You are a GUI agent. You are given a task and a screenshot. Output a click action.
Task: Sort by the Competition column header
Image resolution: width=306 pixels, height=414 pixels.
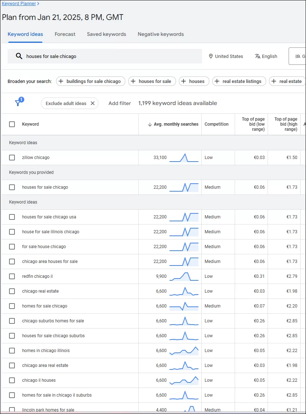click(217, 124)
